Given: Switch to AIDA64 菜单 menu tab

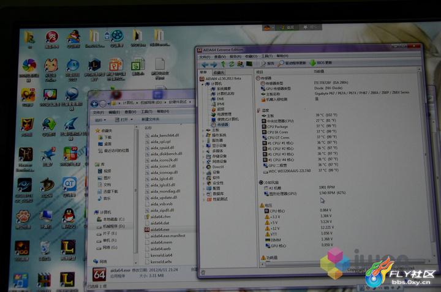Looking at the screenshot, I should [203, 72].
